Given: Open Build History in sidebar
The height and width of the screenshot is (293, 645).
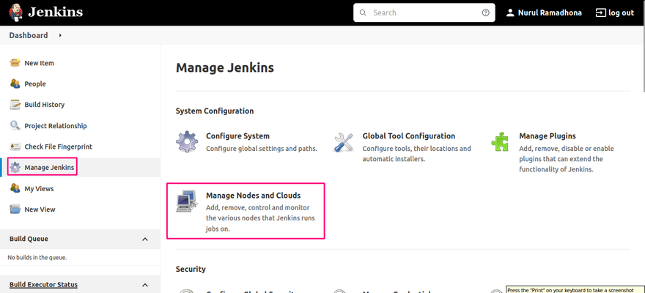Looking at the screenshot, I should [45, 105].
